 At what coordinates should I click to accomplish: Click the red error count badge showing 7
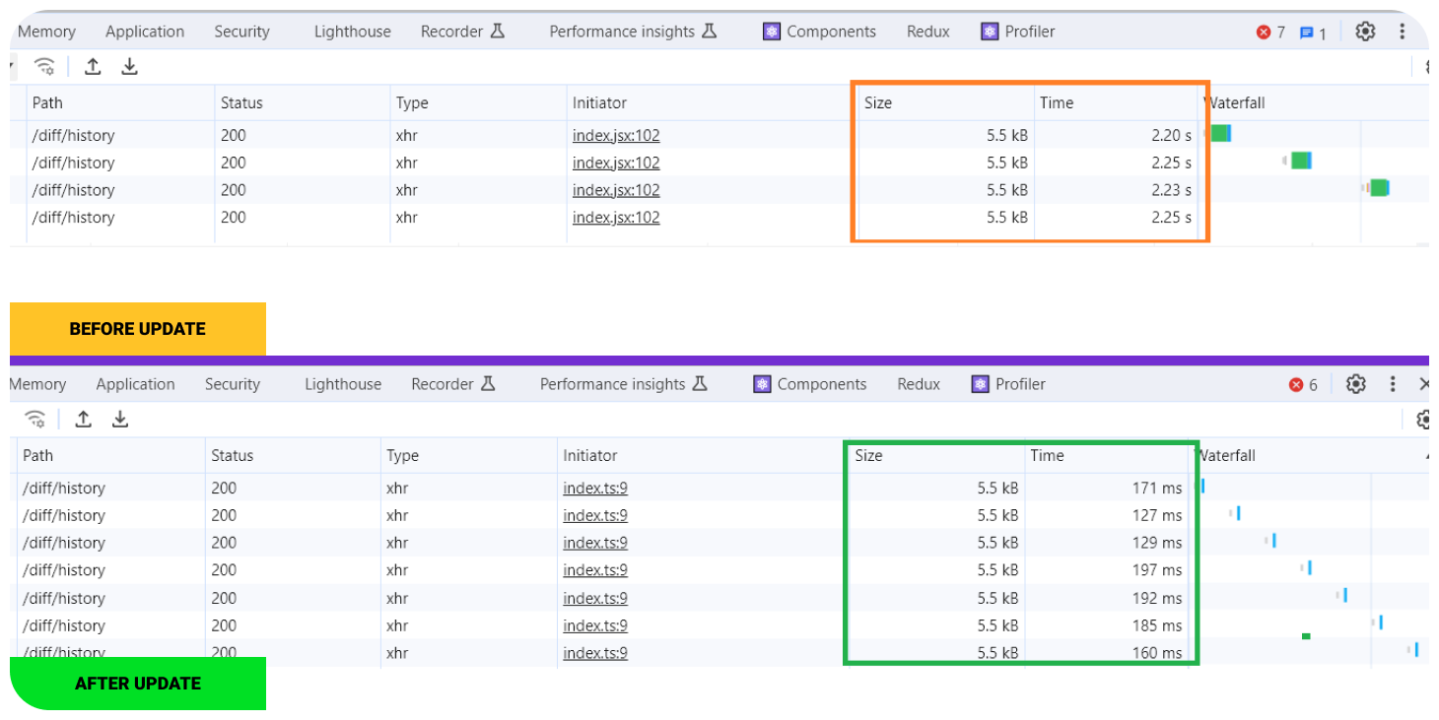point(1269,33)
